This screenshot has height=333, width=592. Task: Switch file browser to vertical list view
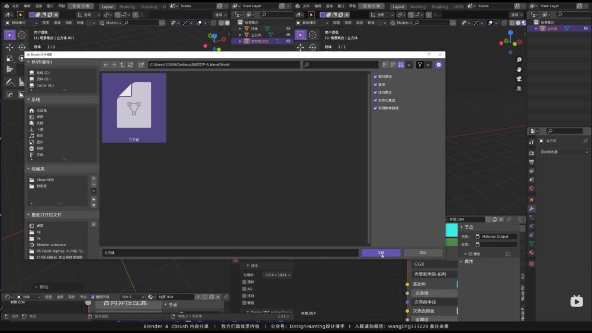click(385, 65)
